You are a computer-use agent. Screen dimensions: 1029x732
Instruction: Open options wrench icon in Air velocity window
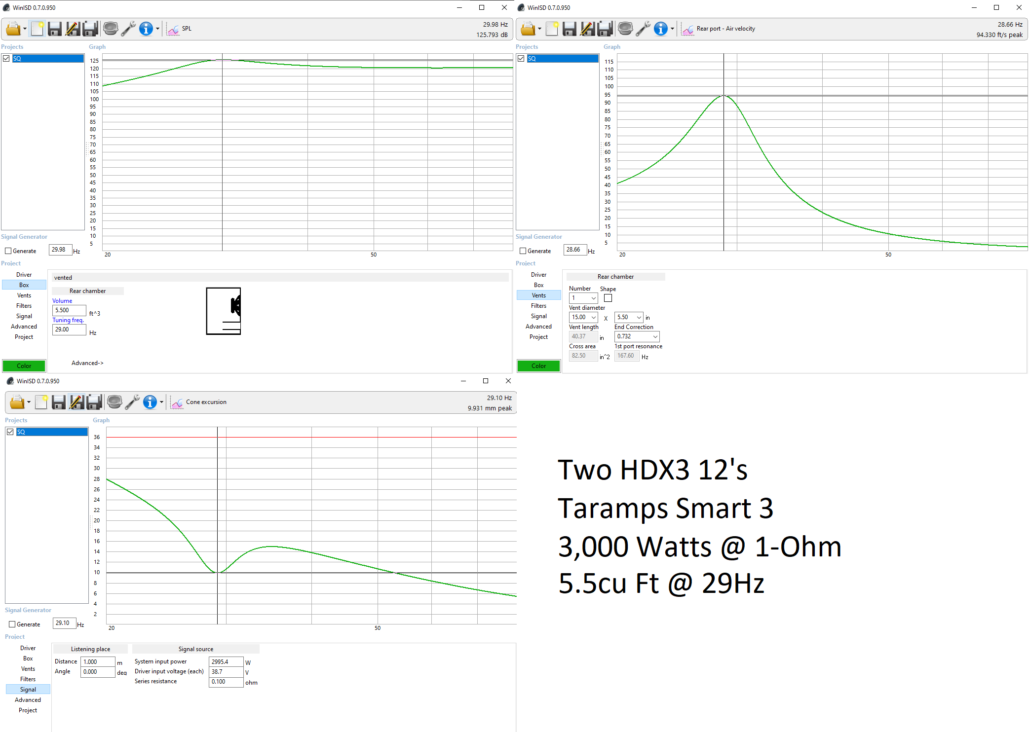(x=643, y=29)
